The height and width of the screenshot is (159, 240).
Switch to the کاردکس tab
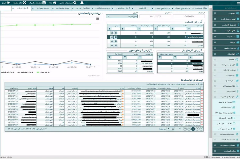tap(142, 8)
